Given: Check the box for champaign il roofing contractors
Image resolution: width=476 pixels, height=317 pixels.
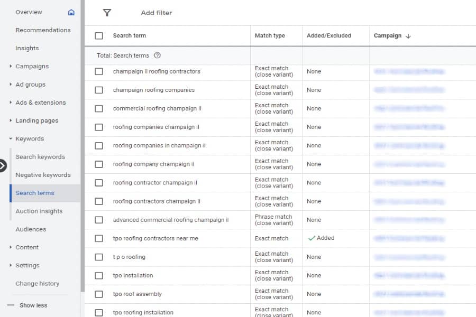Looking at the screenshot, I should 99,72.
